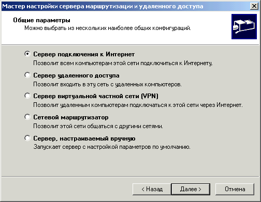
Task: Click description "Позволит входить в эту сеть..."
Action: 107,84
